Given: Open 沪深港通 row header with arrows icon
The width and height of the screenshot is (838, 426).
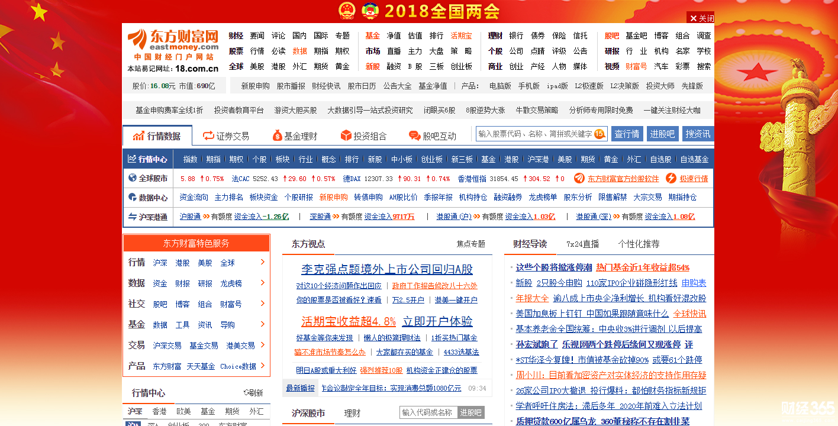Looking at the screenshot, I should (x=148, y=217).
